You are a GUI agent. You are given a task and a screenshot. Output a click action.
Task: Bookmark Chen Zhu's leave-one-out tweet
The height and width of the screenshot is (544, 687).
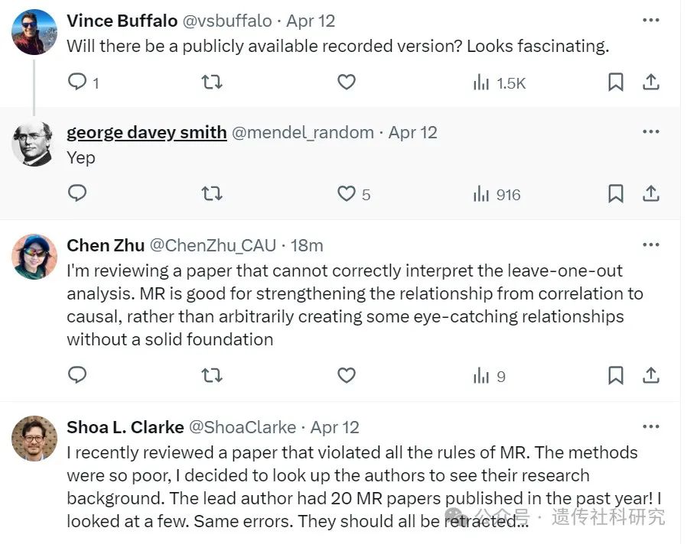pos(615,375)
